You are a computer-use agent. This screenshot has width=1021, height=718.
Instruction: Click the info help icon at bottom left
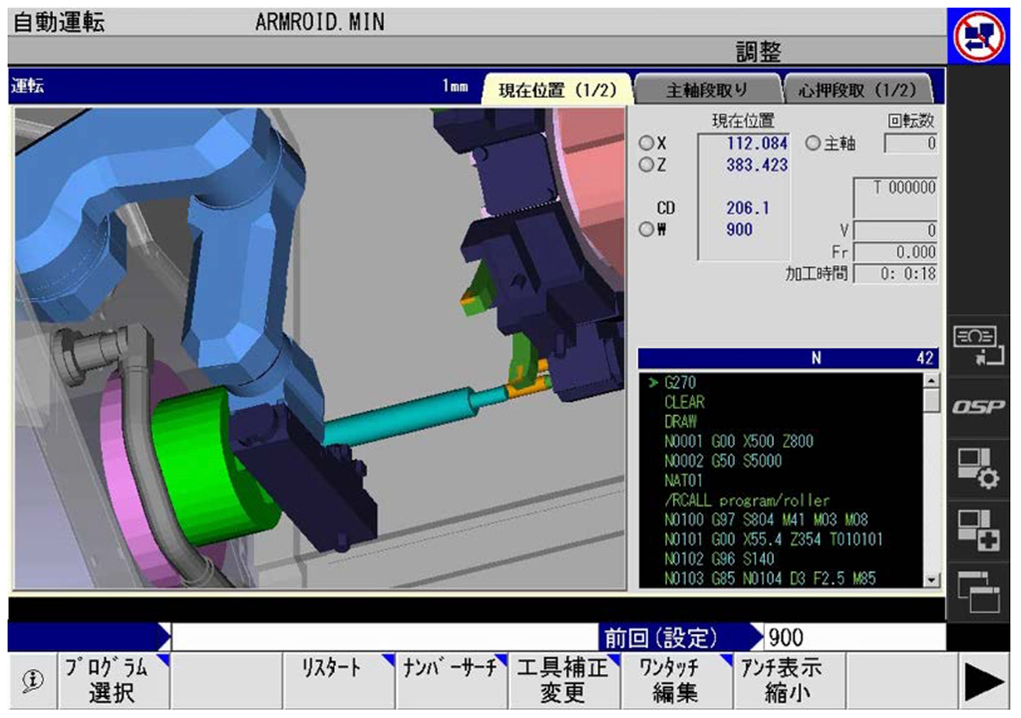[32, 680]
